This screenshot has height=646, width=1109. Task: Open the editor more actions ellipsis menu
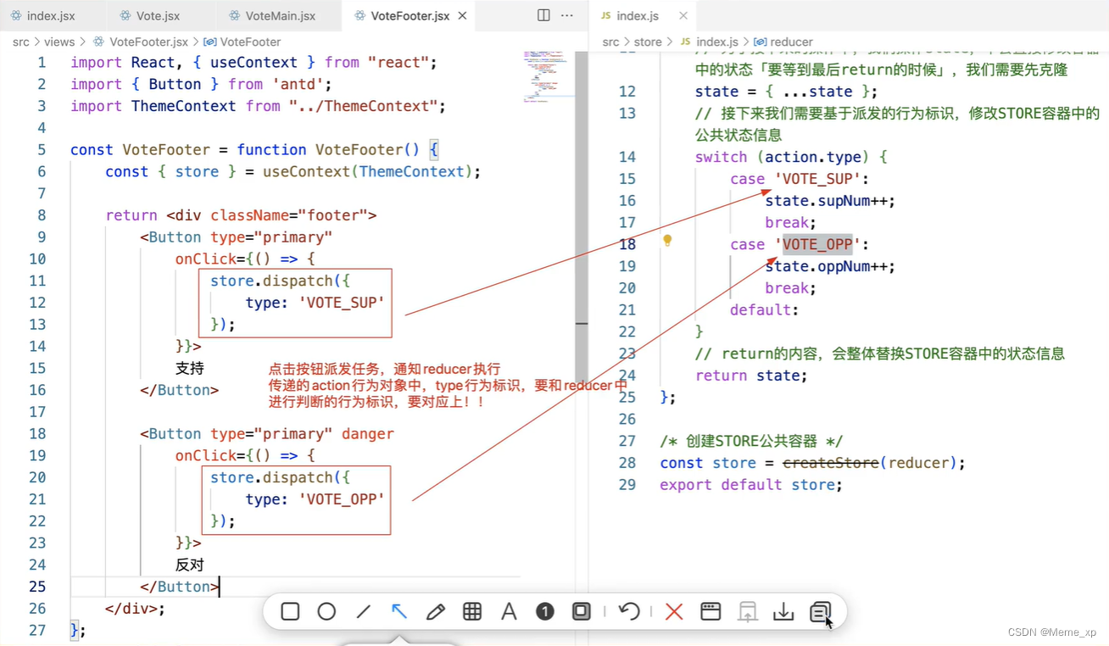click(567, 15)
